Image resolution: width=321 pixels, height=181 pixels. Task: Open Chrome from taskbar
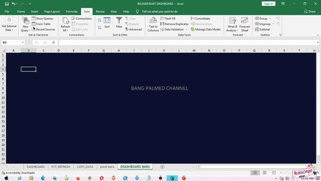pos(90,178)
